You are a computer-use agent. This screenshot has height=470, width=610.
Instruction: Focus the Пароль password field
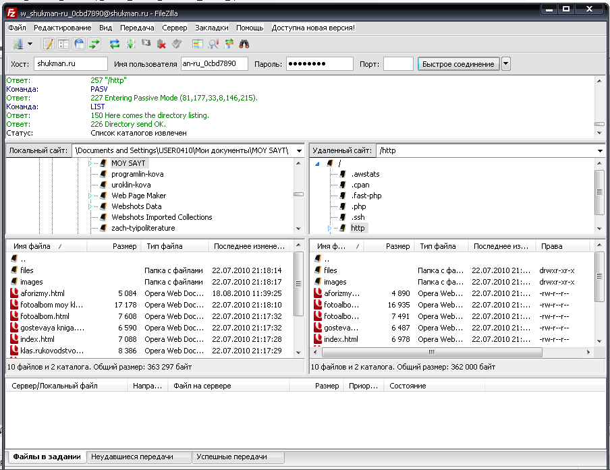click(x=320, y=64)
